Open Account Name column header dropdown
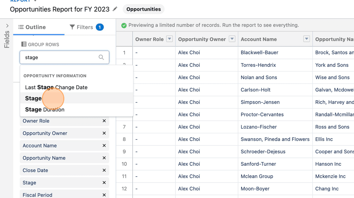 (x=306, y=39)
